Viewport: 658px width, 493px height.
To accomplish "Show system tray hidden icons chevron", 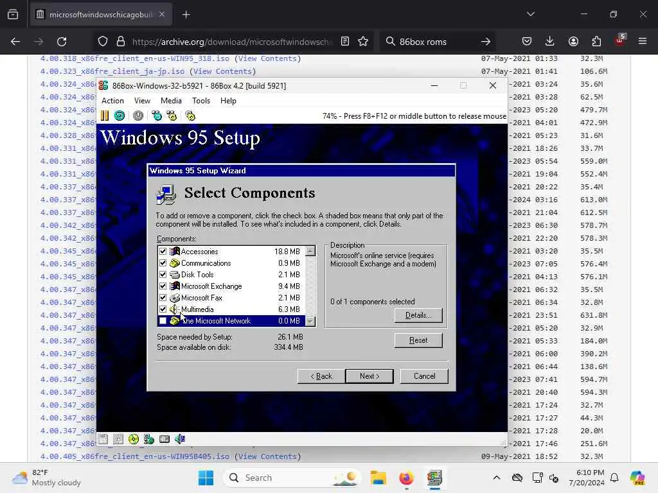I will coord(497,478).
